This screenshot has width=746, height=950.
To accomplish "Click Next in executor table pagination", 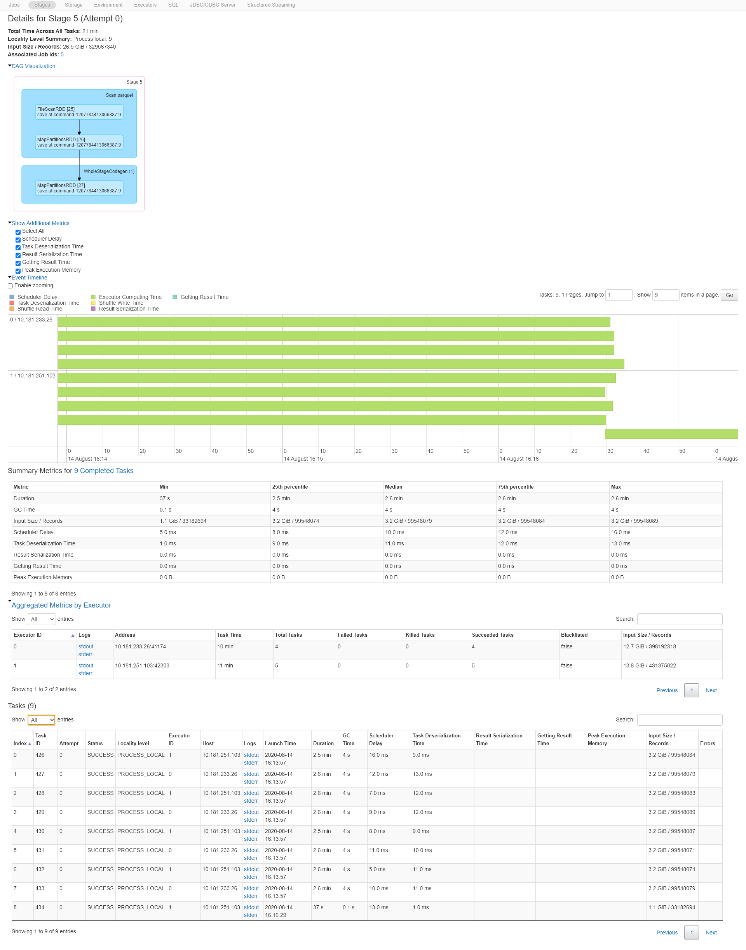I will click(x=711, y=690).
